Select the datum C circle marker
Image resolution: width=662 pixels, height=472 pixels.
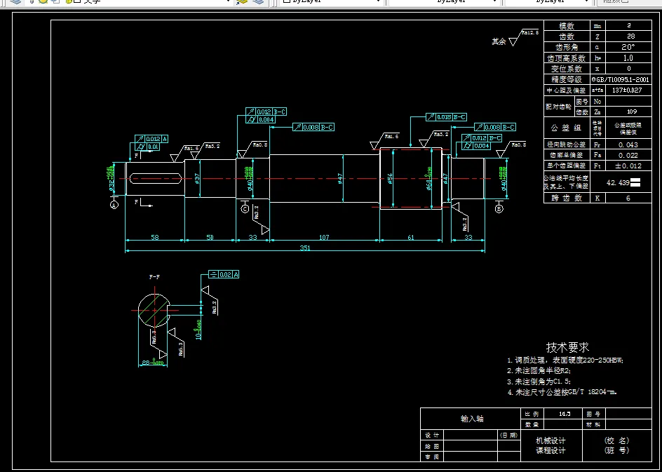pos(245,208)
